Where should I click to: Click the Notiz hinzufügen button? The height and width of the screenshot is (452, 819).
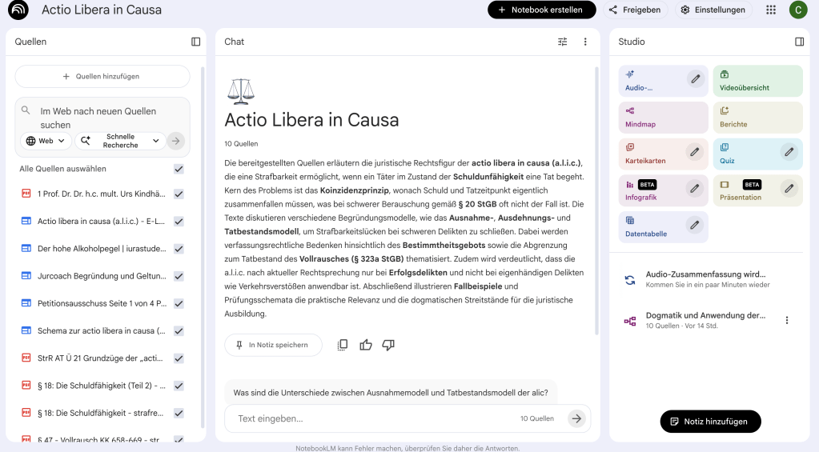710,422
